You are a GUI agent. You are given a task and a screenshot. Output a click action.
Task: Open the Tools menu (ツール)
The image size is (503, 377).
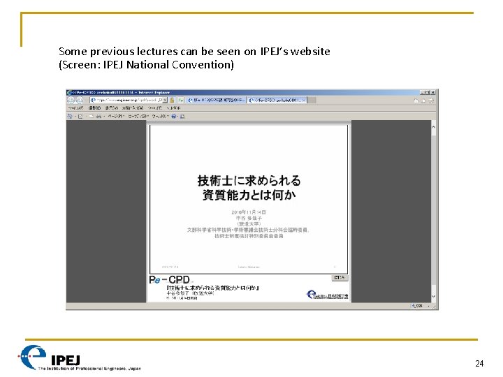point(155,108)
